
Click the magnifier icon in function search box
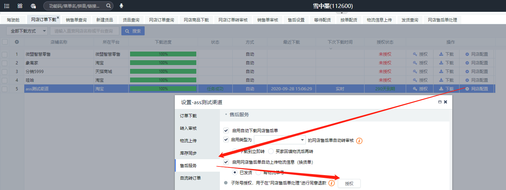pyautogui.click(x=109, y=6)
